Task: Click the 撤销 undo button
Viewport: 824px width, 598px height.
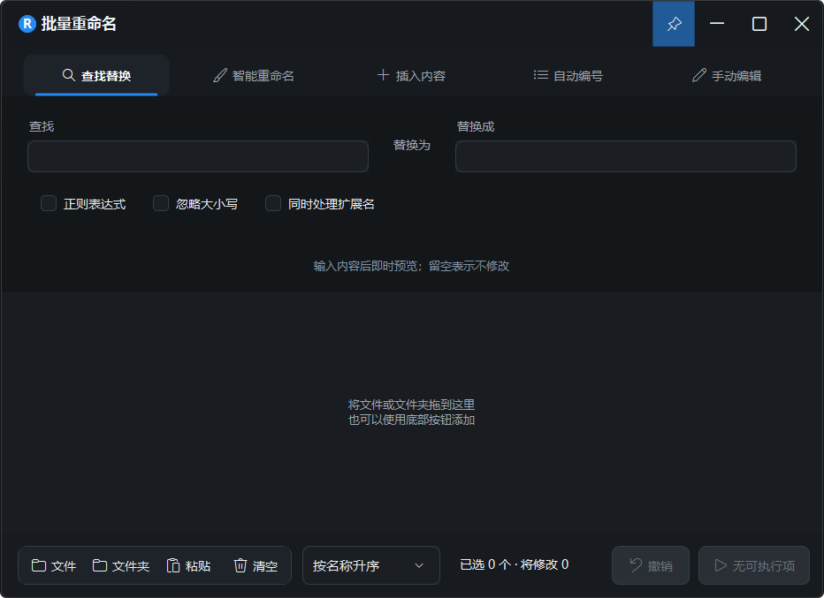Action: click(651, 565)
